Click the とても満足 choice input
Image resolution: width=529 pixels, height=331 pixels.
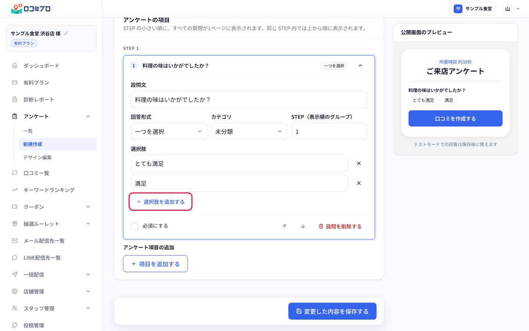(x=239, y=163)
